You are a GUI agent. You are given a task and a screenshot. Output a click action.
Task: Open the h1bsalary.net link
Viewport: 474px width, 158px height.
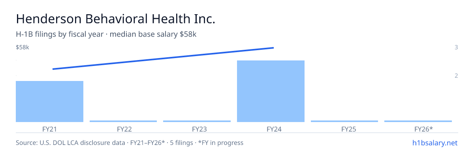pos(434,143)
